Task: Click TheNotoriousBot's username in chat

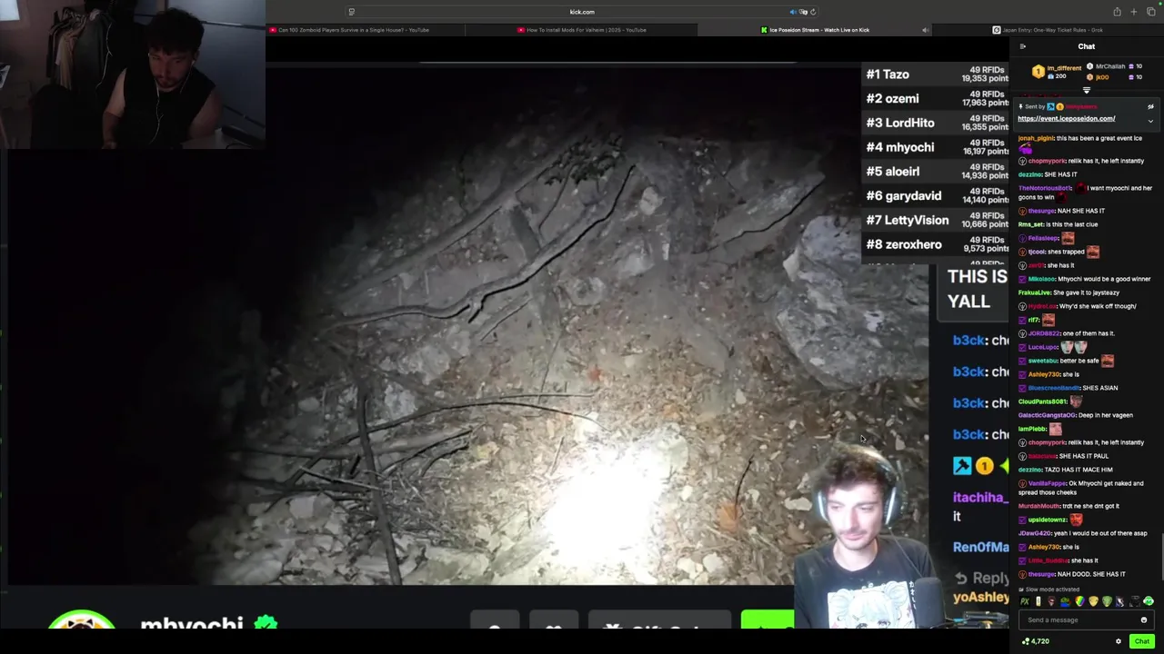Action: click(1045, 188)
